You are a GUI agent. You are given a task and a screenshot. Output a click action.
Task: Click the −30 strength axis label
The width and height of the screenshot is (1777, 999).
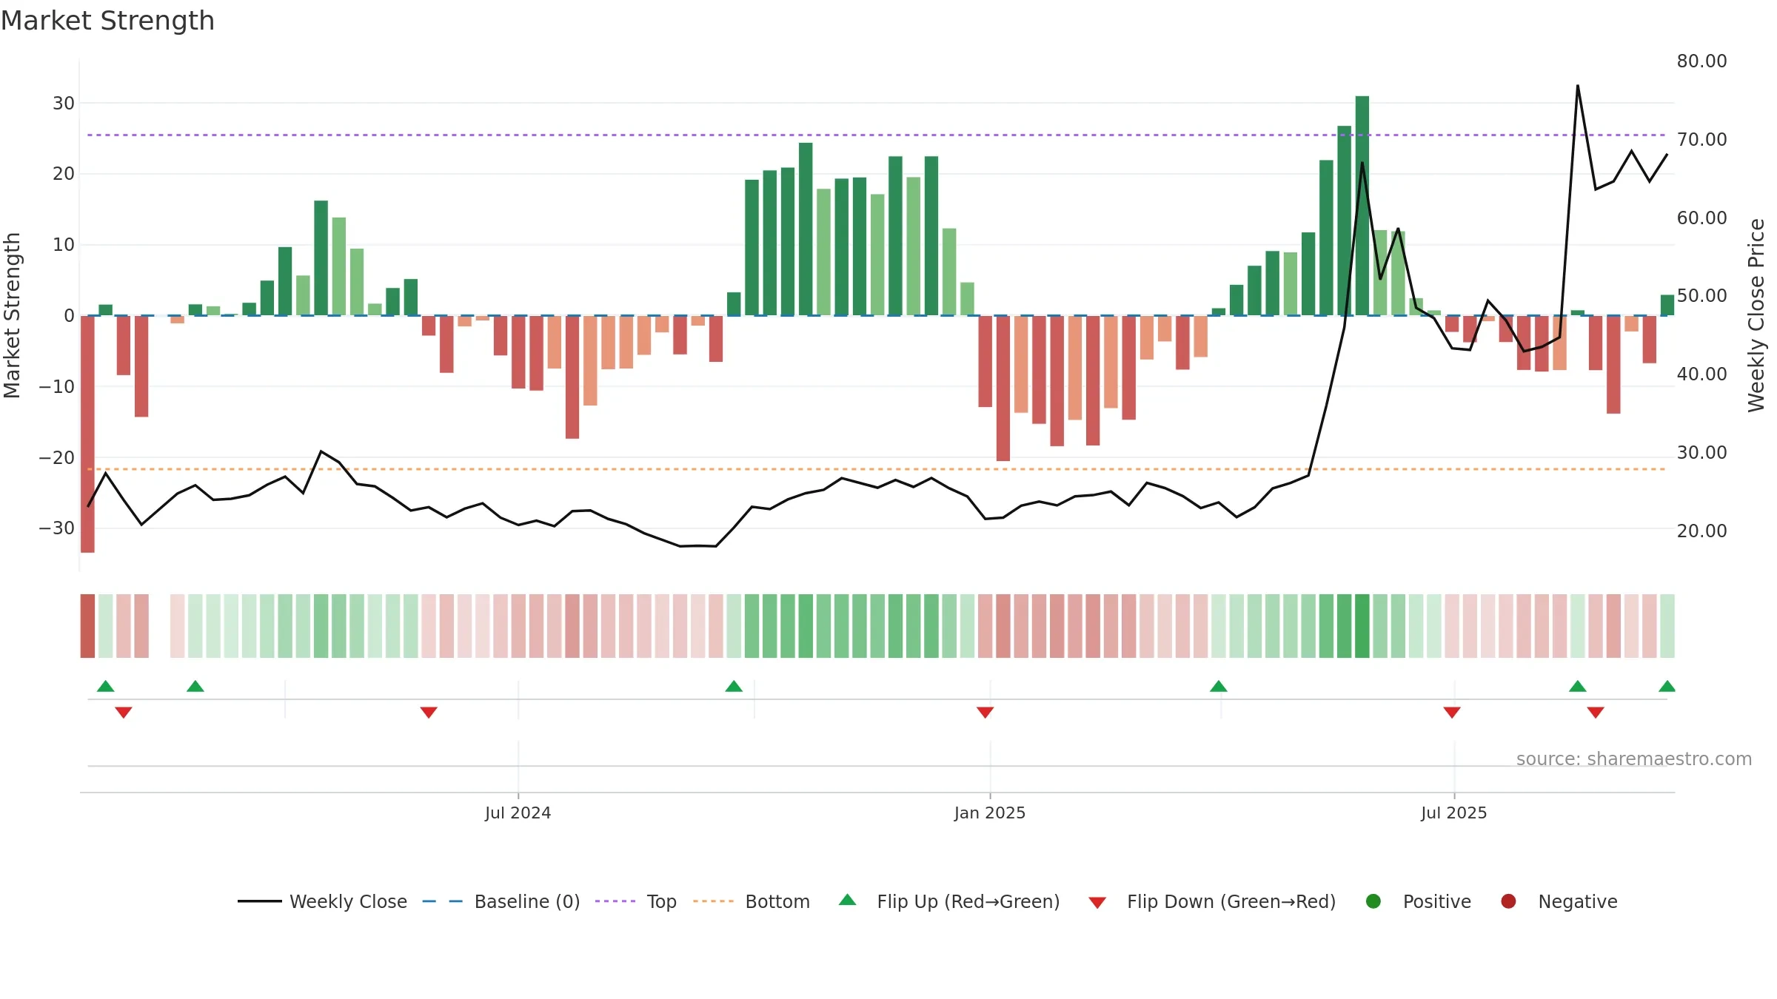(x=56, y=528)
